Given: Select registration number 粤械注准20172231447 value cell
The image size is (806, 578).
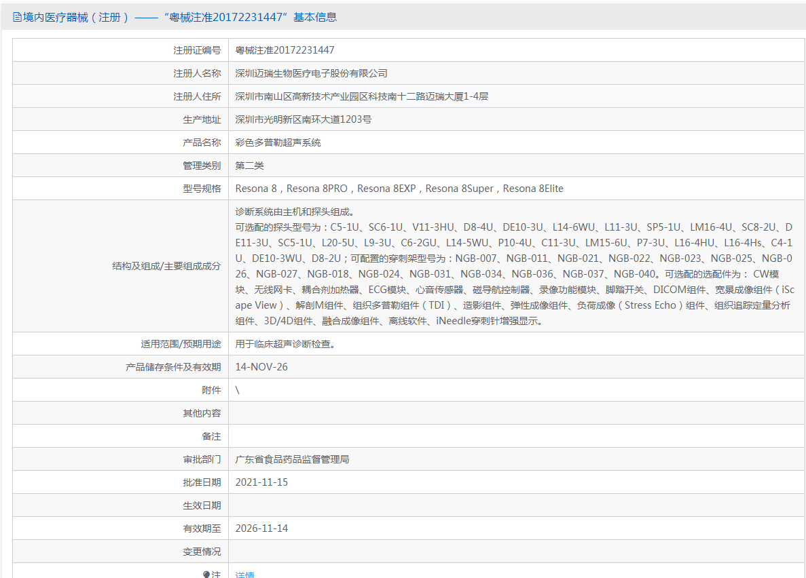Looking at the screenshot, I should pyautogui.click(x=516, y=50).
